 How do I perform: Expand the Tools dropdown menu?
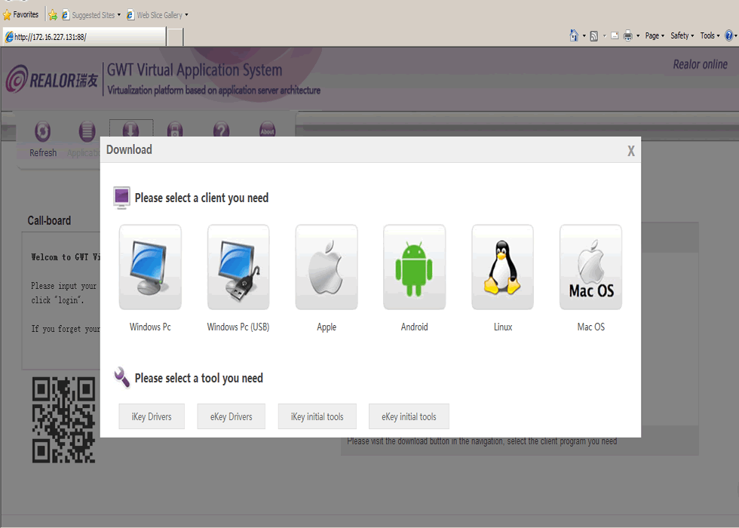pos(710,35)
